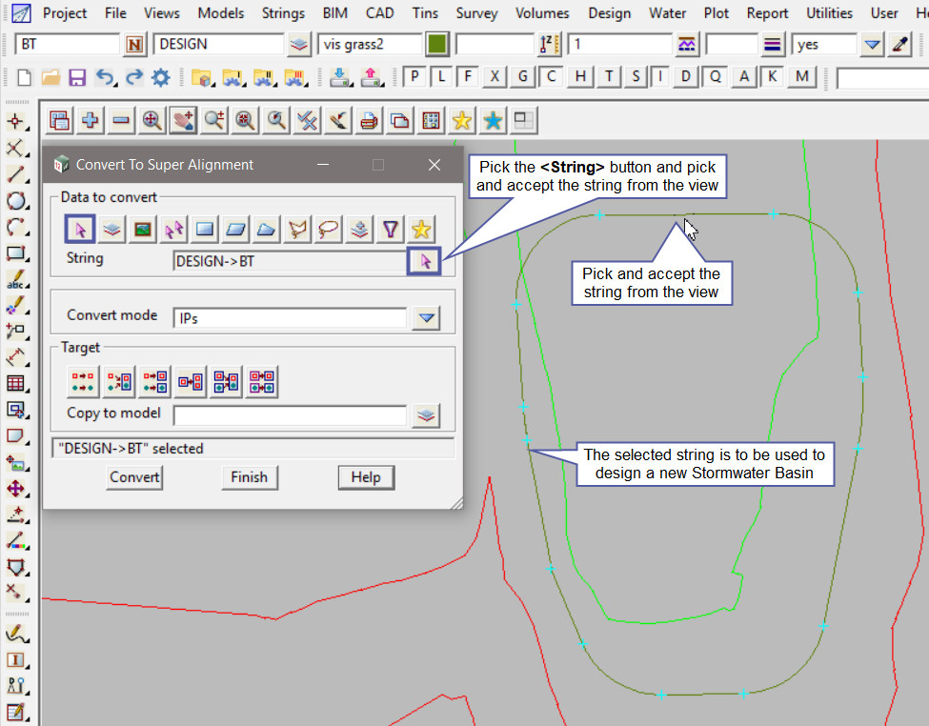Open the Survey menu
The height and width of the screenshot is (726, 929).
tap(476, 13)
